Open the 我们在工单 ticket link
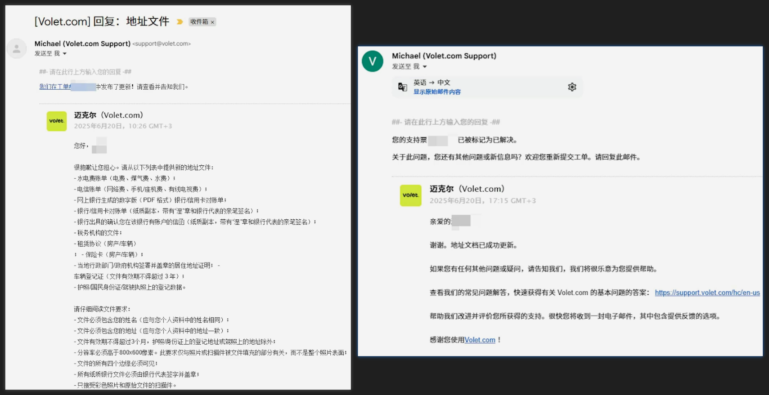The width and height of the screenshot is (769, 395). [55, 87]
